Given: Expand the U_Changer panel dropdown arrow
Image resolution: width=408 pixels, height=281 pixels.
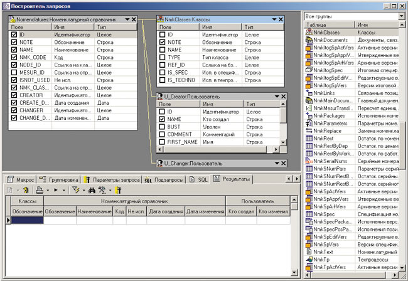Looking at the screenshot, I should pos(277,162).
